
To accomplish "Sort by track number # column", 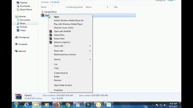I will (x=107, y=7).
